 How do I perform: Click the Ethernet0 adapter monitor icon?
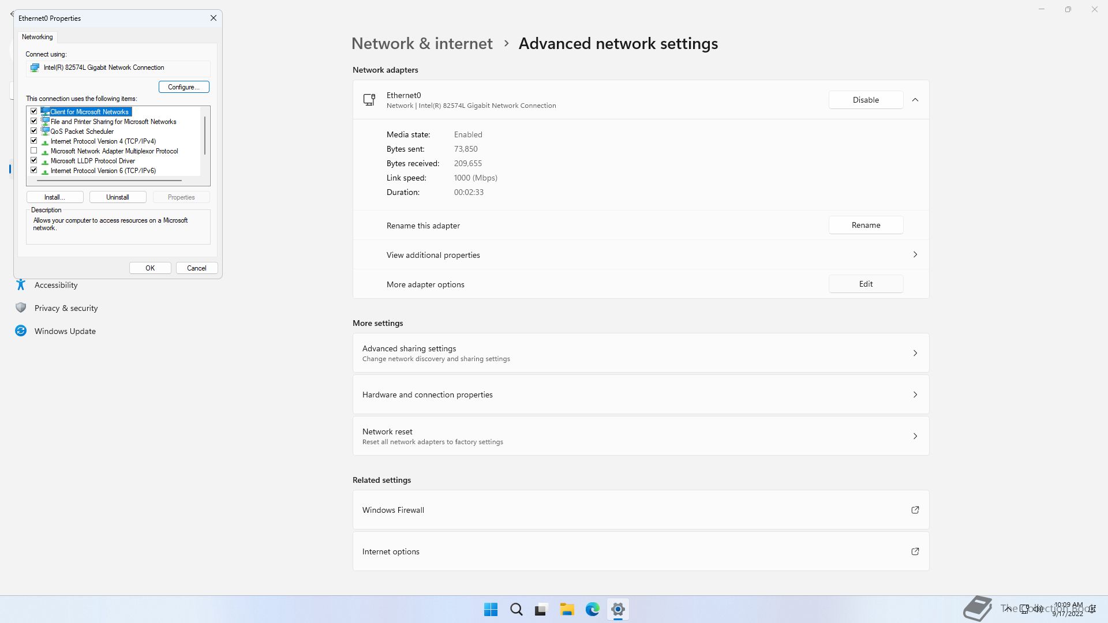369,100
